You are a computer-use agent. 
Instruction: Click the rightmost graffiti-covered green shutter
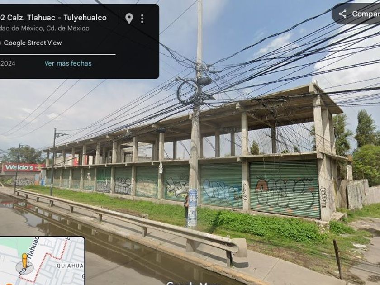(x=285, y=189)
